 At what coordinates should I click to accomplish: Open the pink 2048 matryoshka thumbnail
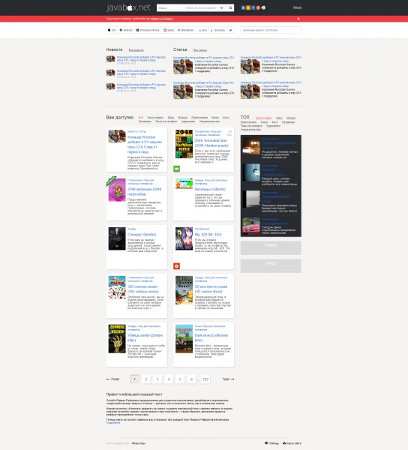coord(117,190)
